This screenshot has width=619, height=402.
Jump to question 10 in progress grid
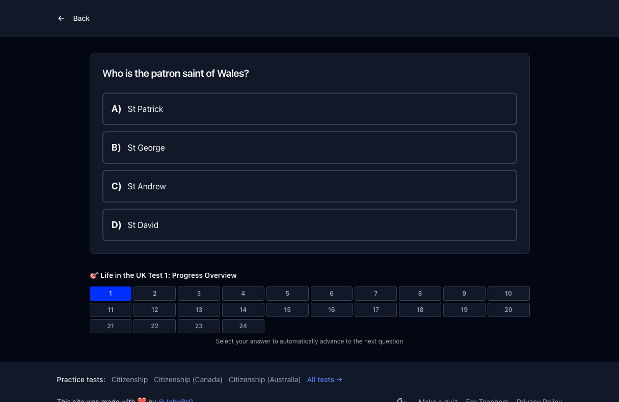pyautogui.click(x=508, y=294)
